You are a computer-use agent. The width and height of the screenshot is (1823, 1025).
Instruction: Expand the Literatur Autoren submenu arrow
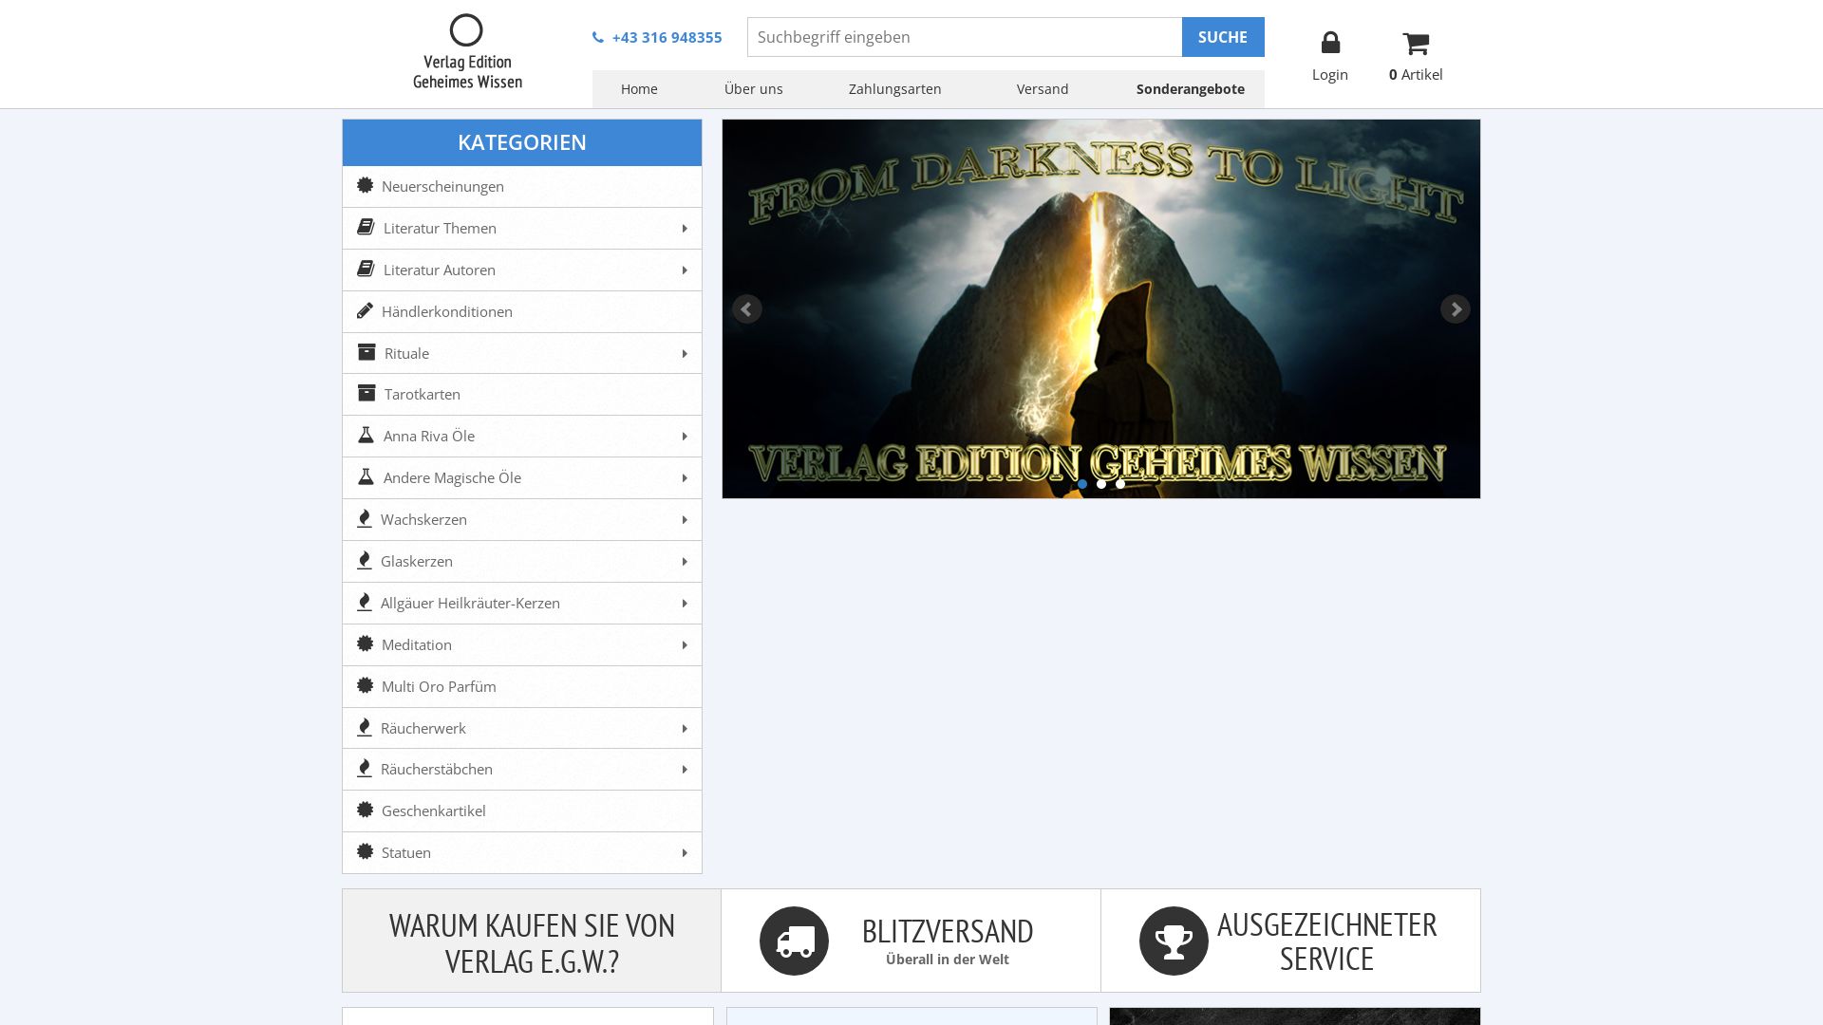tap(685, 270)
